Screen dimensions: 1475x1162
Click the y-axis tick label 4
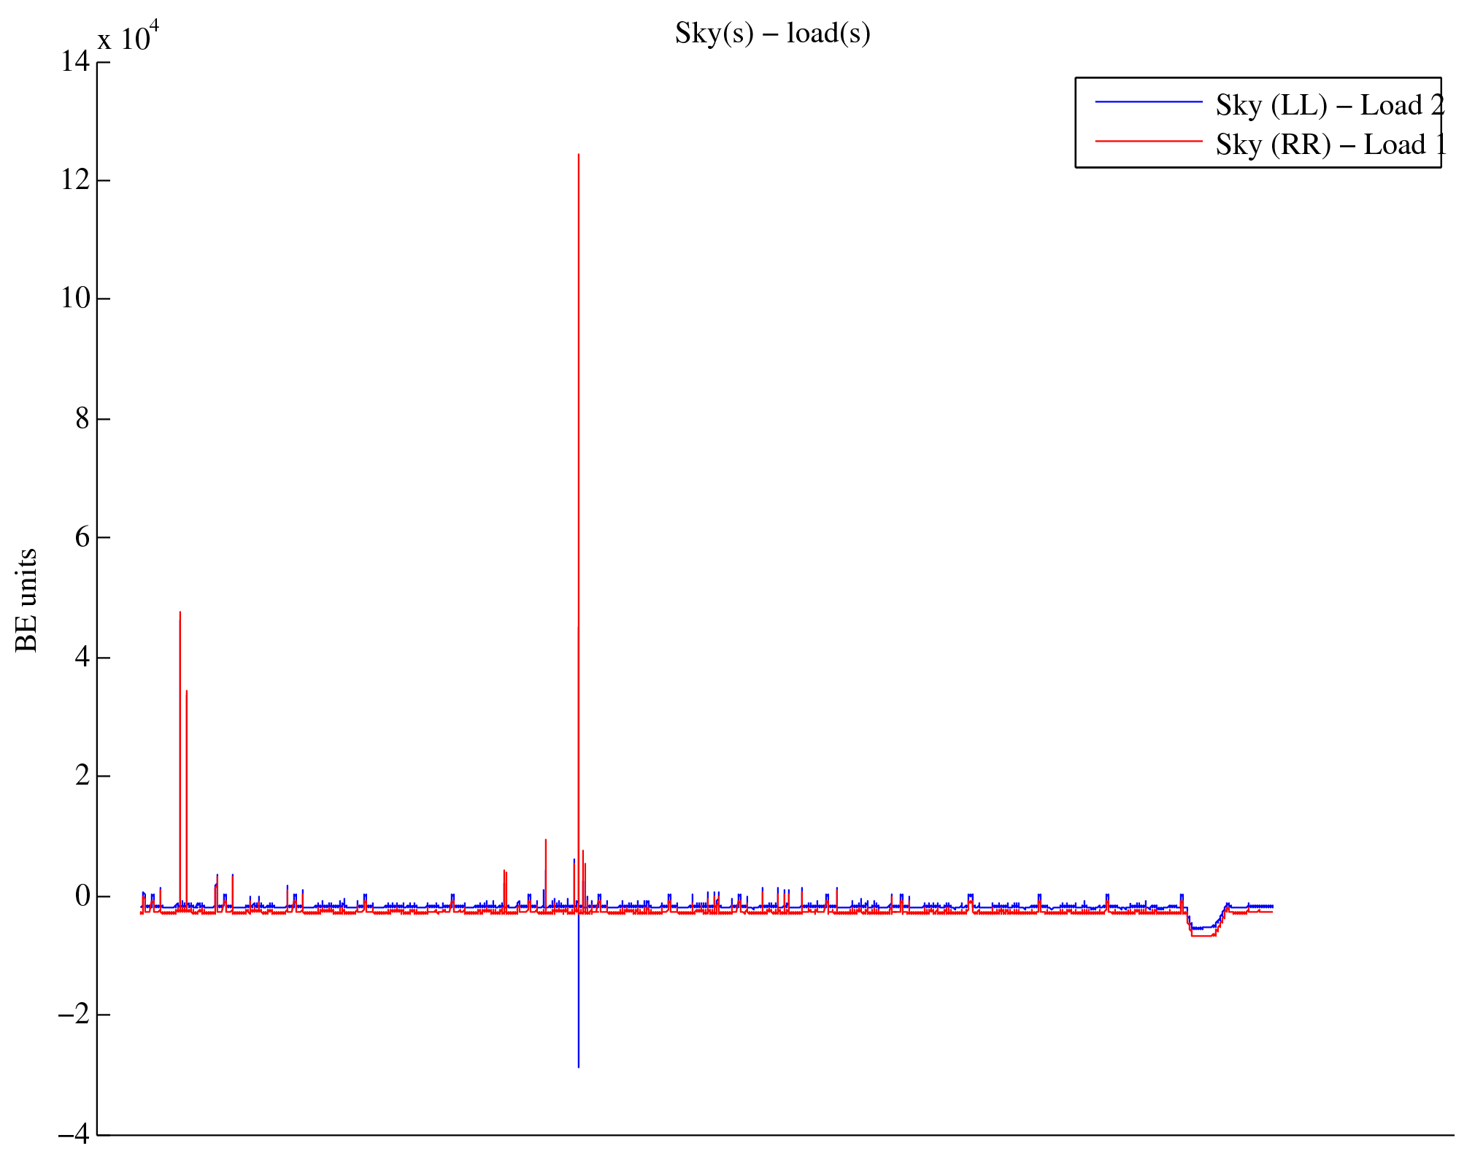[82, 657]
